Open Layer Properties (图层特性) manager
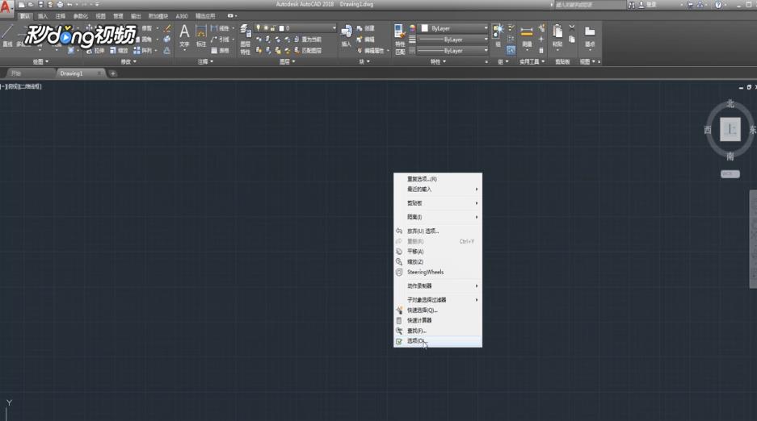 pos(246,39)
